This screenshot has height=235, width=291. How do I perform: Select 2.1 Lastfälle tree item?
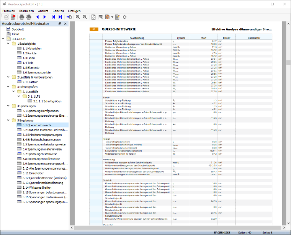[30, 82]
